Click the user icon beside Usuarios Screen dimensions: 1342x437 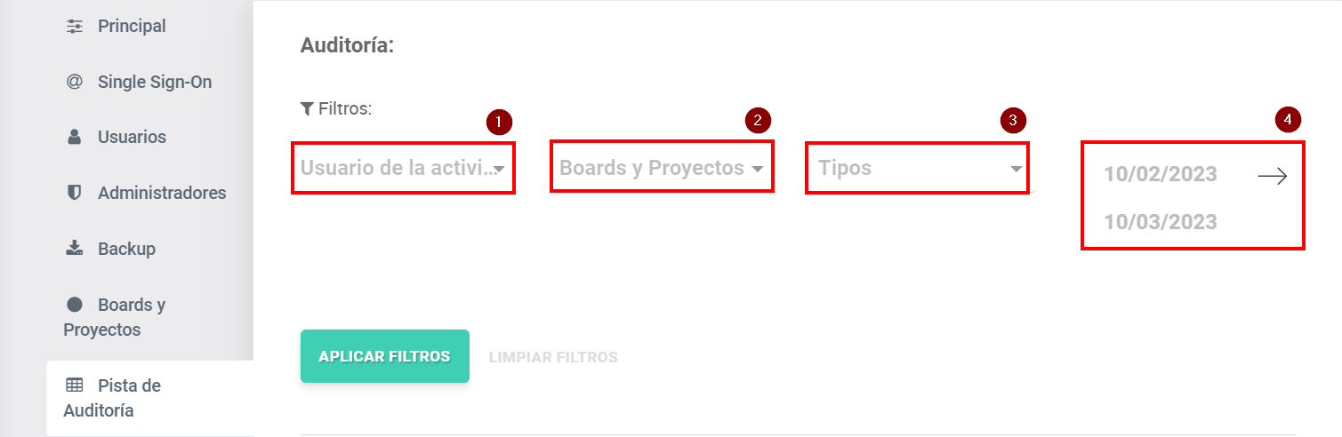click(75, 138)
